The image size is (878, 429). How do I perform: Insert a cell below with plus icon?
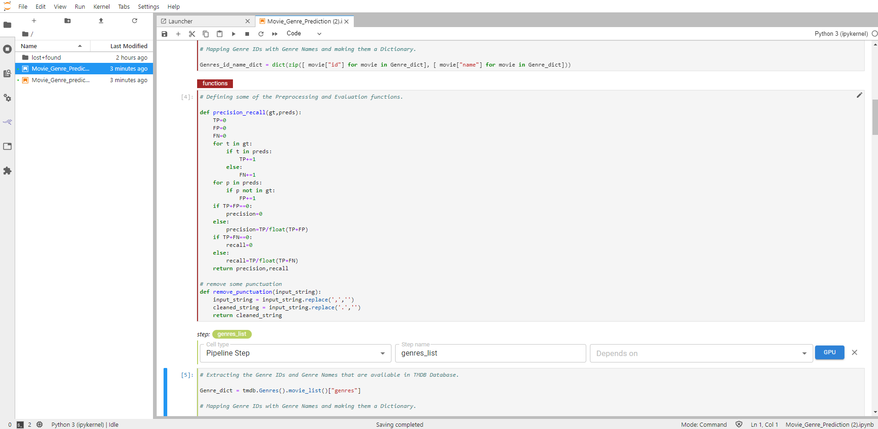coord(178,33)
